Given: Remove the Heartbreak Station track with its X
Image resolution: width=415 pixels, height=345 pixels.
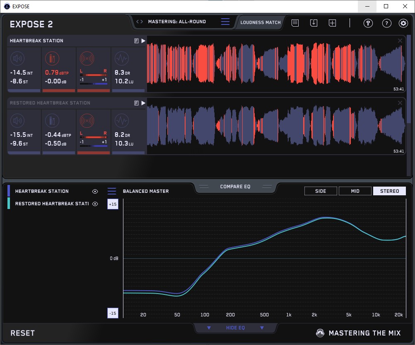Looking at the screenshot, I should coord(400,41).
